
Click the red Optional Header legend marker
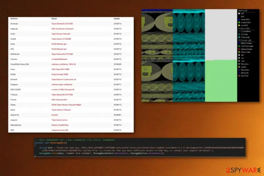click(239, 49)
